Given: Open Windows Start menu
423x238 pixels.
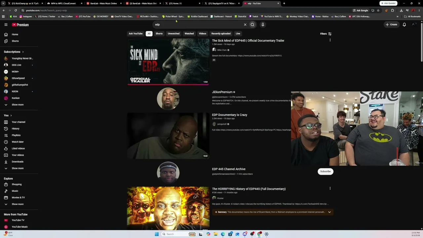Looking at the screenshot, I should coord(157,234).
